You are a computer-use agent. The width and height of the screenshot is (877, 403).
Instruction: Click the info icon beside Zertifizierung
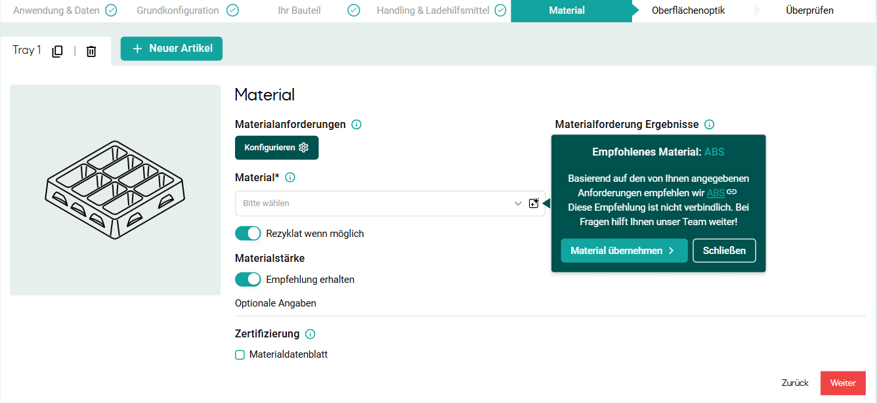309,333
